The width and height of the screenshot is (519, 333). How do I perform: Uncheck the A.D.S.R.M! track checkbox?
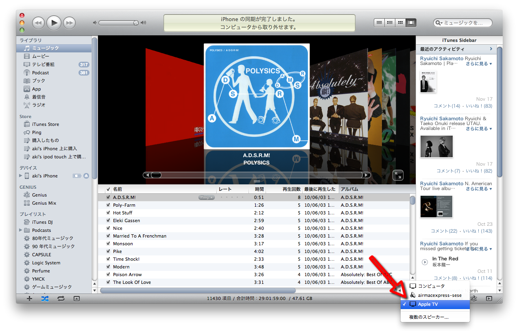click(108, 197)
